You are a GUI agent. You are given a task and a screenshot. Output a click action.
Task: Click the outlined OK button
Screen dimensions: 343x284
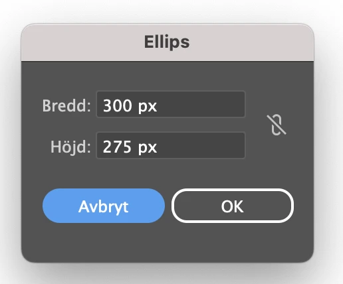[233, 206]
